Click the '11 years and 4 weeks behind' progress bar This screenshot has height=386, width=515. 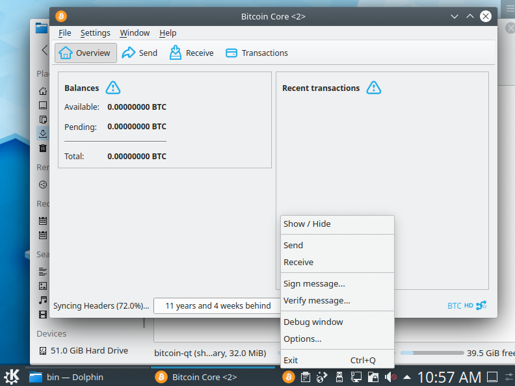[217, 306]
